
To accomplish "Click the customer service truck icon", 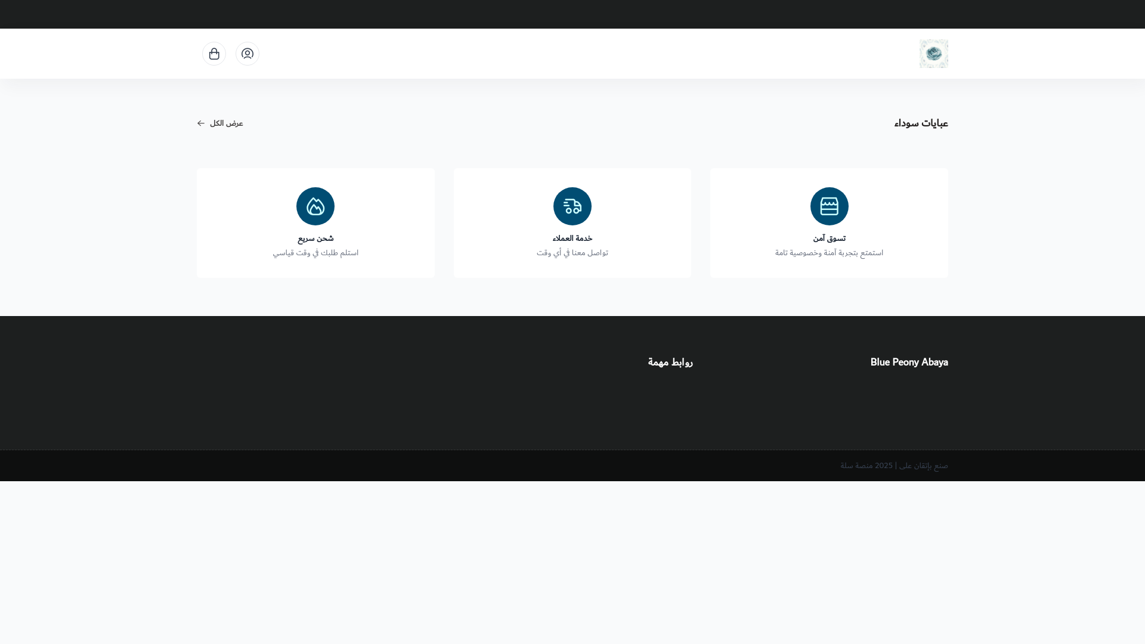I will (572, 206).
